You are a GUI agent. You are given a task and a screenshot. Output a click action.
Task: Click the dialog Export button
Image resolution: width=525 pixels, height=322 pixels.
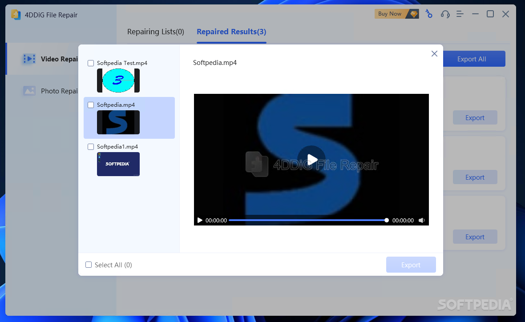click(411, 265)
